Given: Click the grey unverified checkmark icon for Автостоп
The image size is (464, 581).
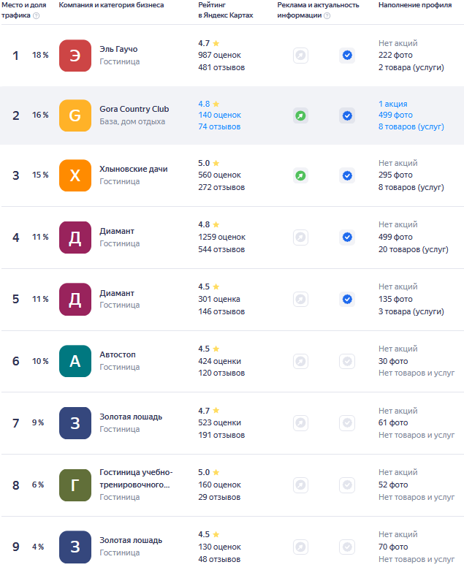Looking at the screenshot, I should point(347,361).
